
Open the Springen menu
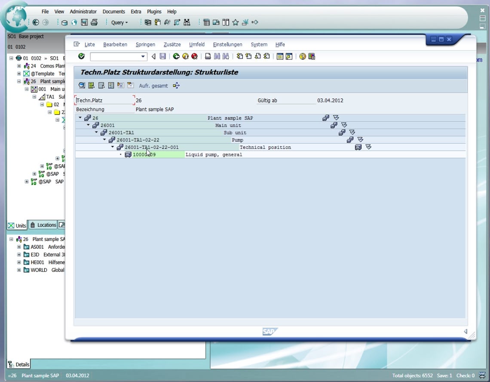[x=145, y=44]
